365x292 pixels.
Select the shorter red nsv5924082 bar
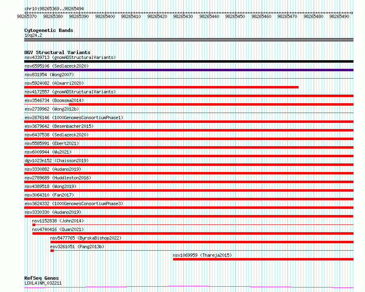pyautogui.click(x=161, y=87)
